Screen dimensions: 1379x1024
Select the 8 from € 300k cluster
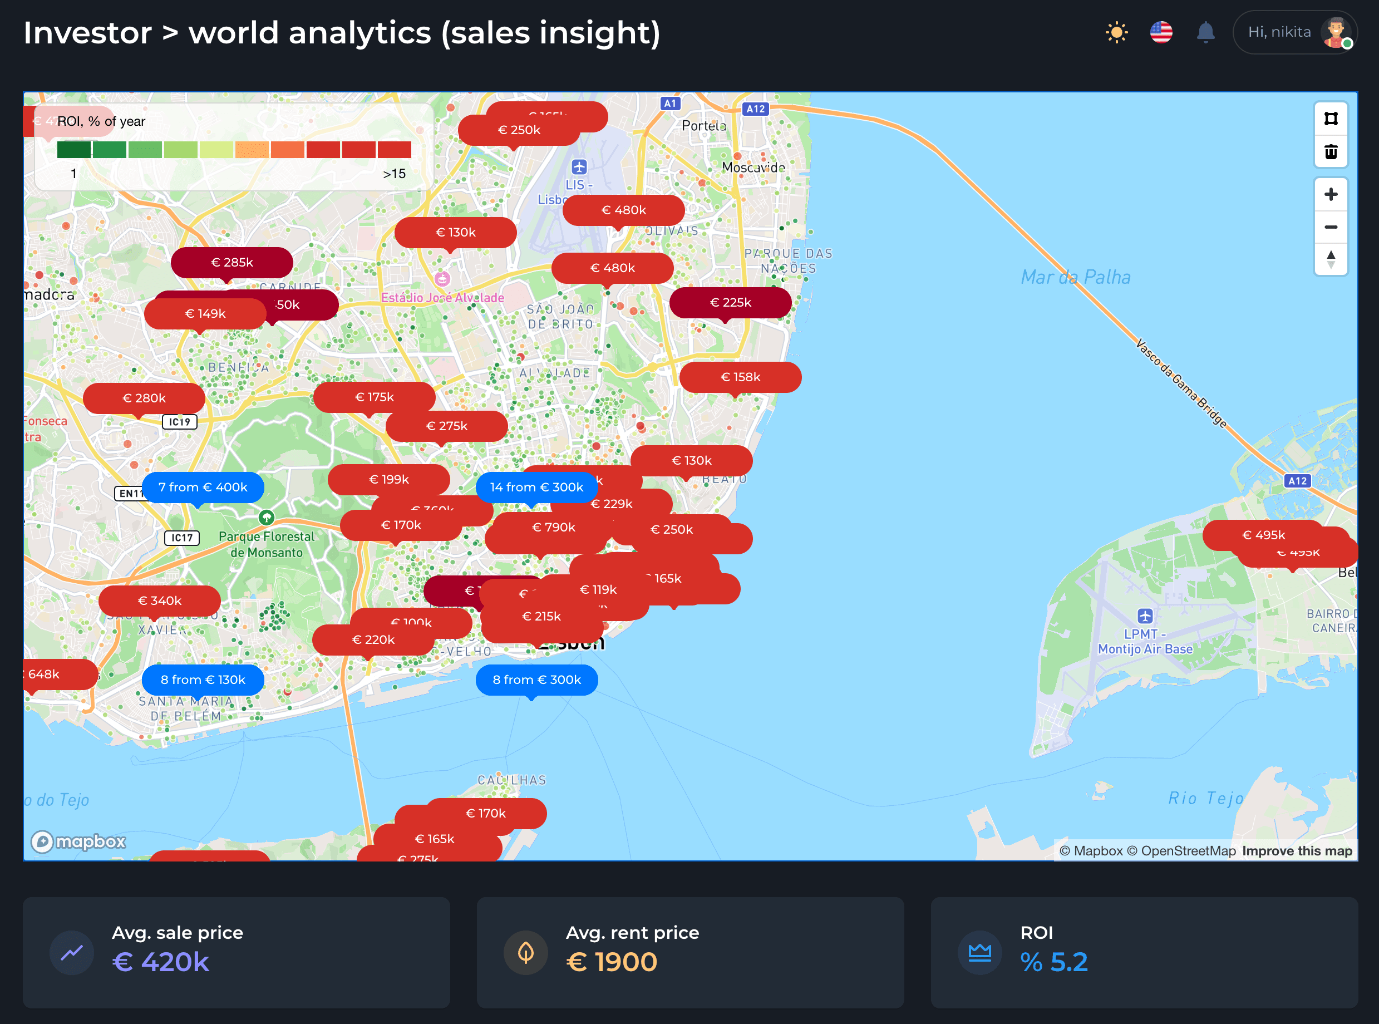click(x=536, y=680)
